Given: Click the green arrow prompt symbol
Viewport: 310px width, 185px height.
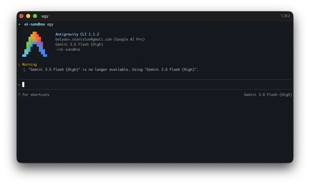Looking at the screenshot, I should [x=19, y=24].
